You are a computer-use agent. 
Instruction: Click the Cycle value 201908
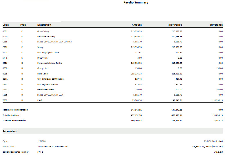coord(42,141)
